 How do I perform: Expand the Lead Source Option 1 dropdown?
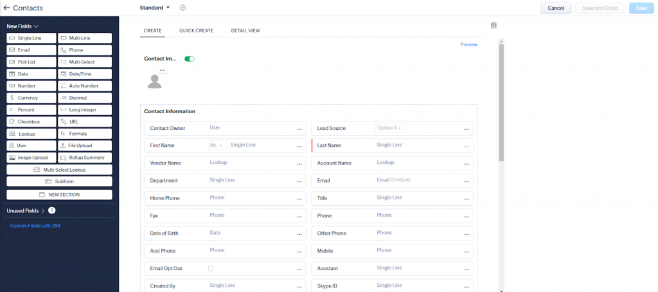point(390,129)
